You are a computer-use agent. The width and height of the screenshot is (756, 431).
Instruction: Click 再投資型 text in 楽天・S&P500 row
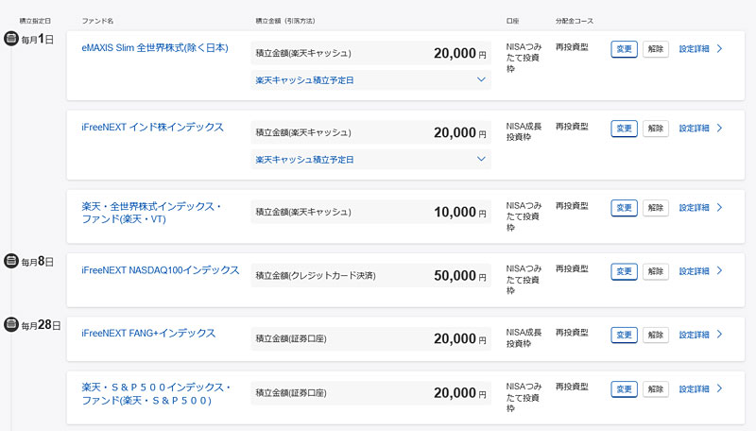coord(572,387)
